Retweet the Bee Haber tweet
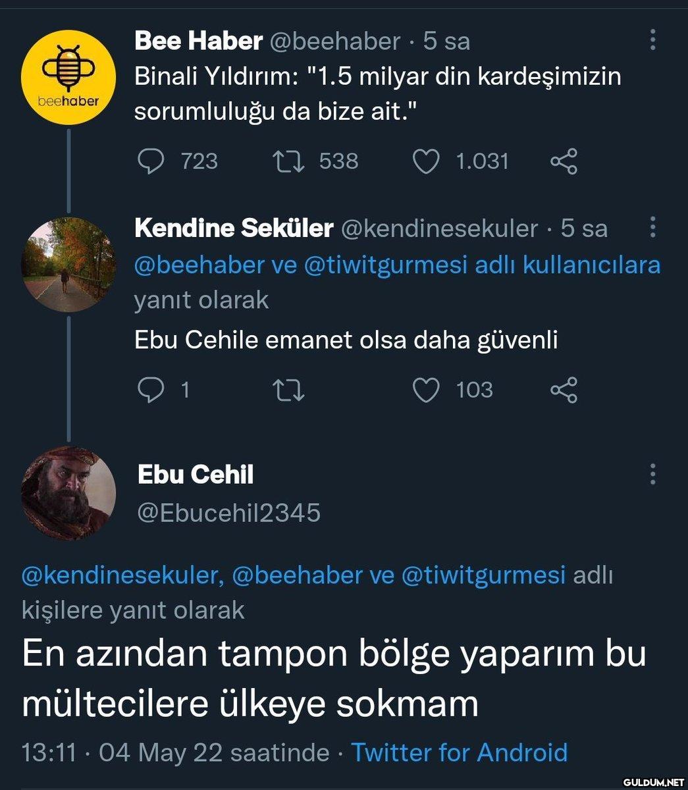Image resolution: width=688 pixels, height=790 pixels. coord(288,161)
